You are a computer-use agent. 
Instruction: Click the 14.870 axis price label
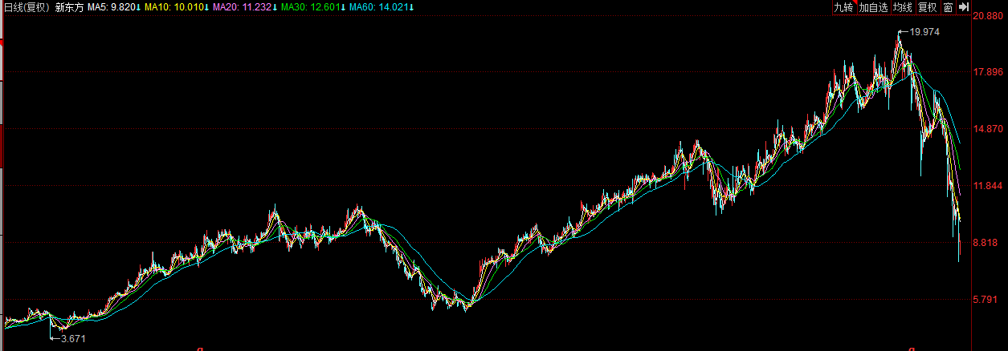pyautogui.click(x=990, y=129)
